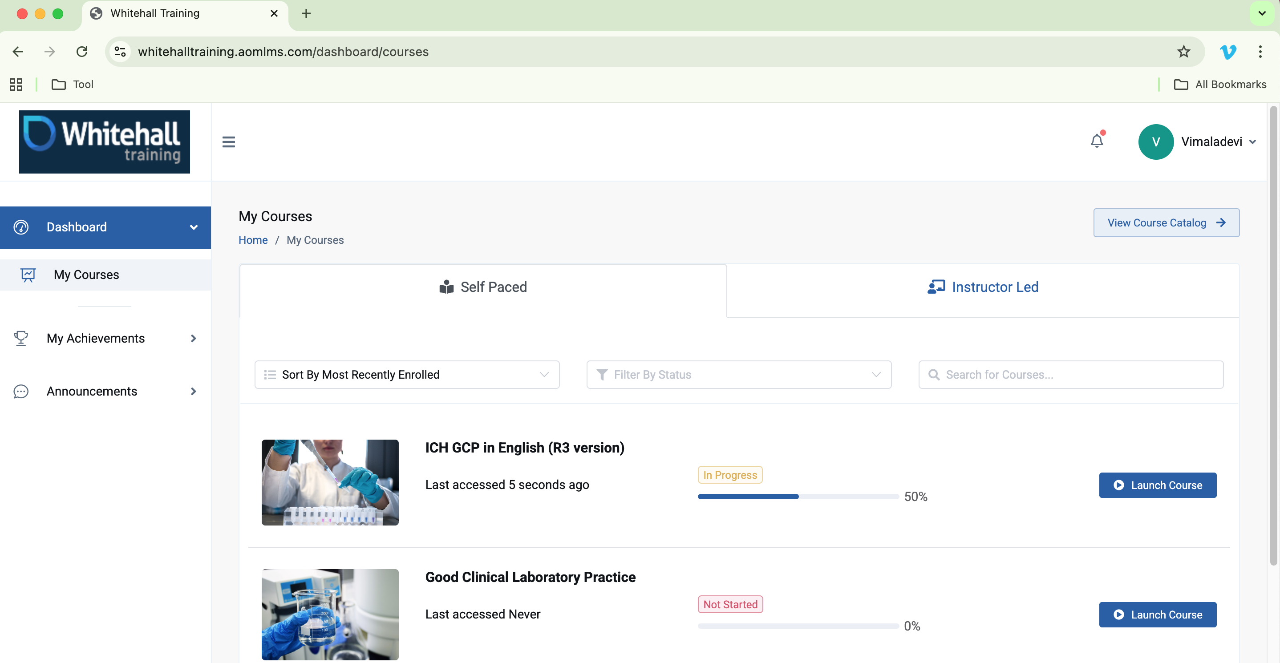Screen dimensions: 1280x663
Task: Launch the ICH GCP in English course
Action: click(x=1157, y=485)
